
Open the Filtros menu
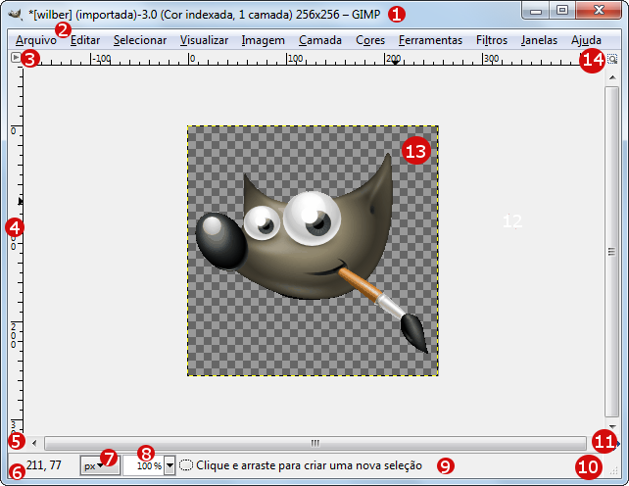(x=492, y=40)
